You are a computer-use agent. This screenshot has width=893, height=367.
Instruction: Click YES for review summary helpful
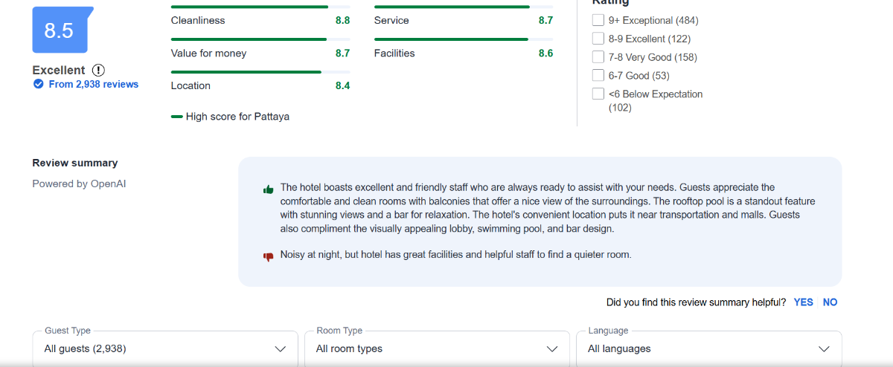click(803, 302)
